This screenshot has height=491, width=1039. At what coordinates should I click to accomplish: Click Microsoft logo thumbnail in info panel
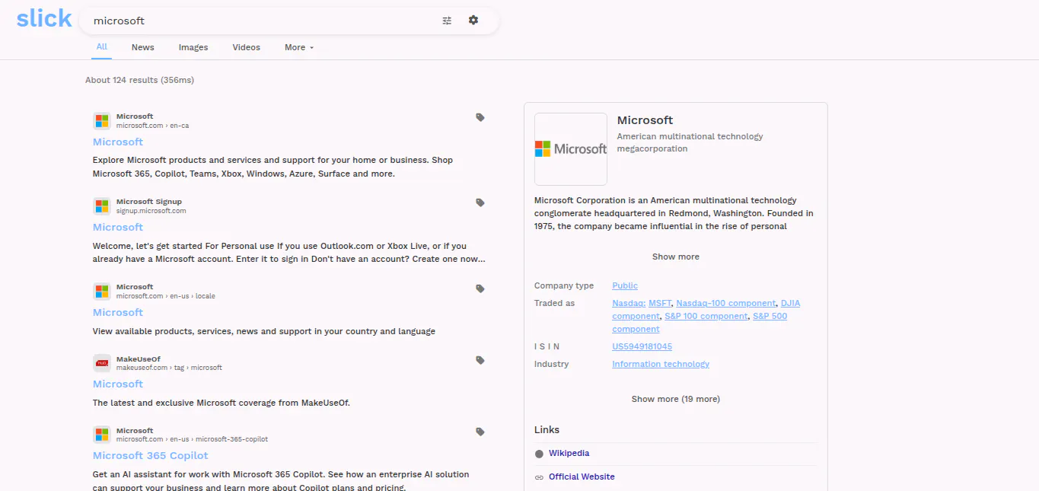pos(571,149)
